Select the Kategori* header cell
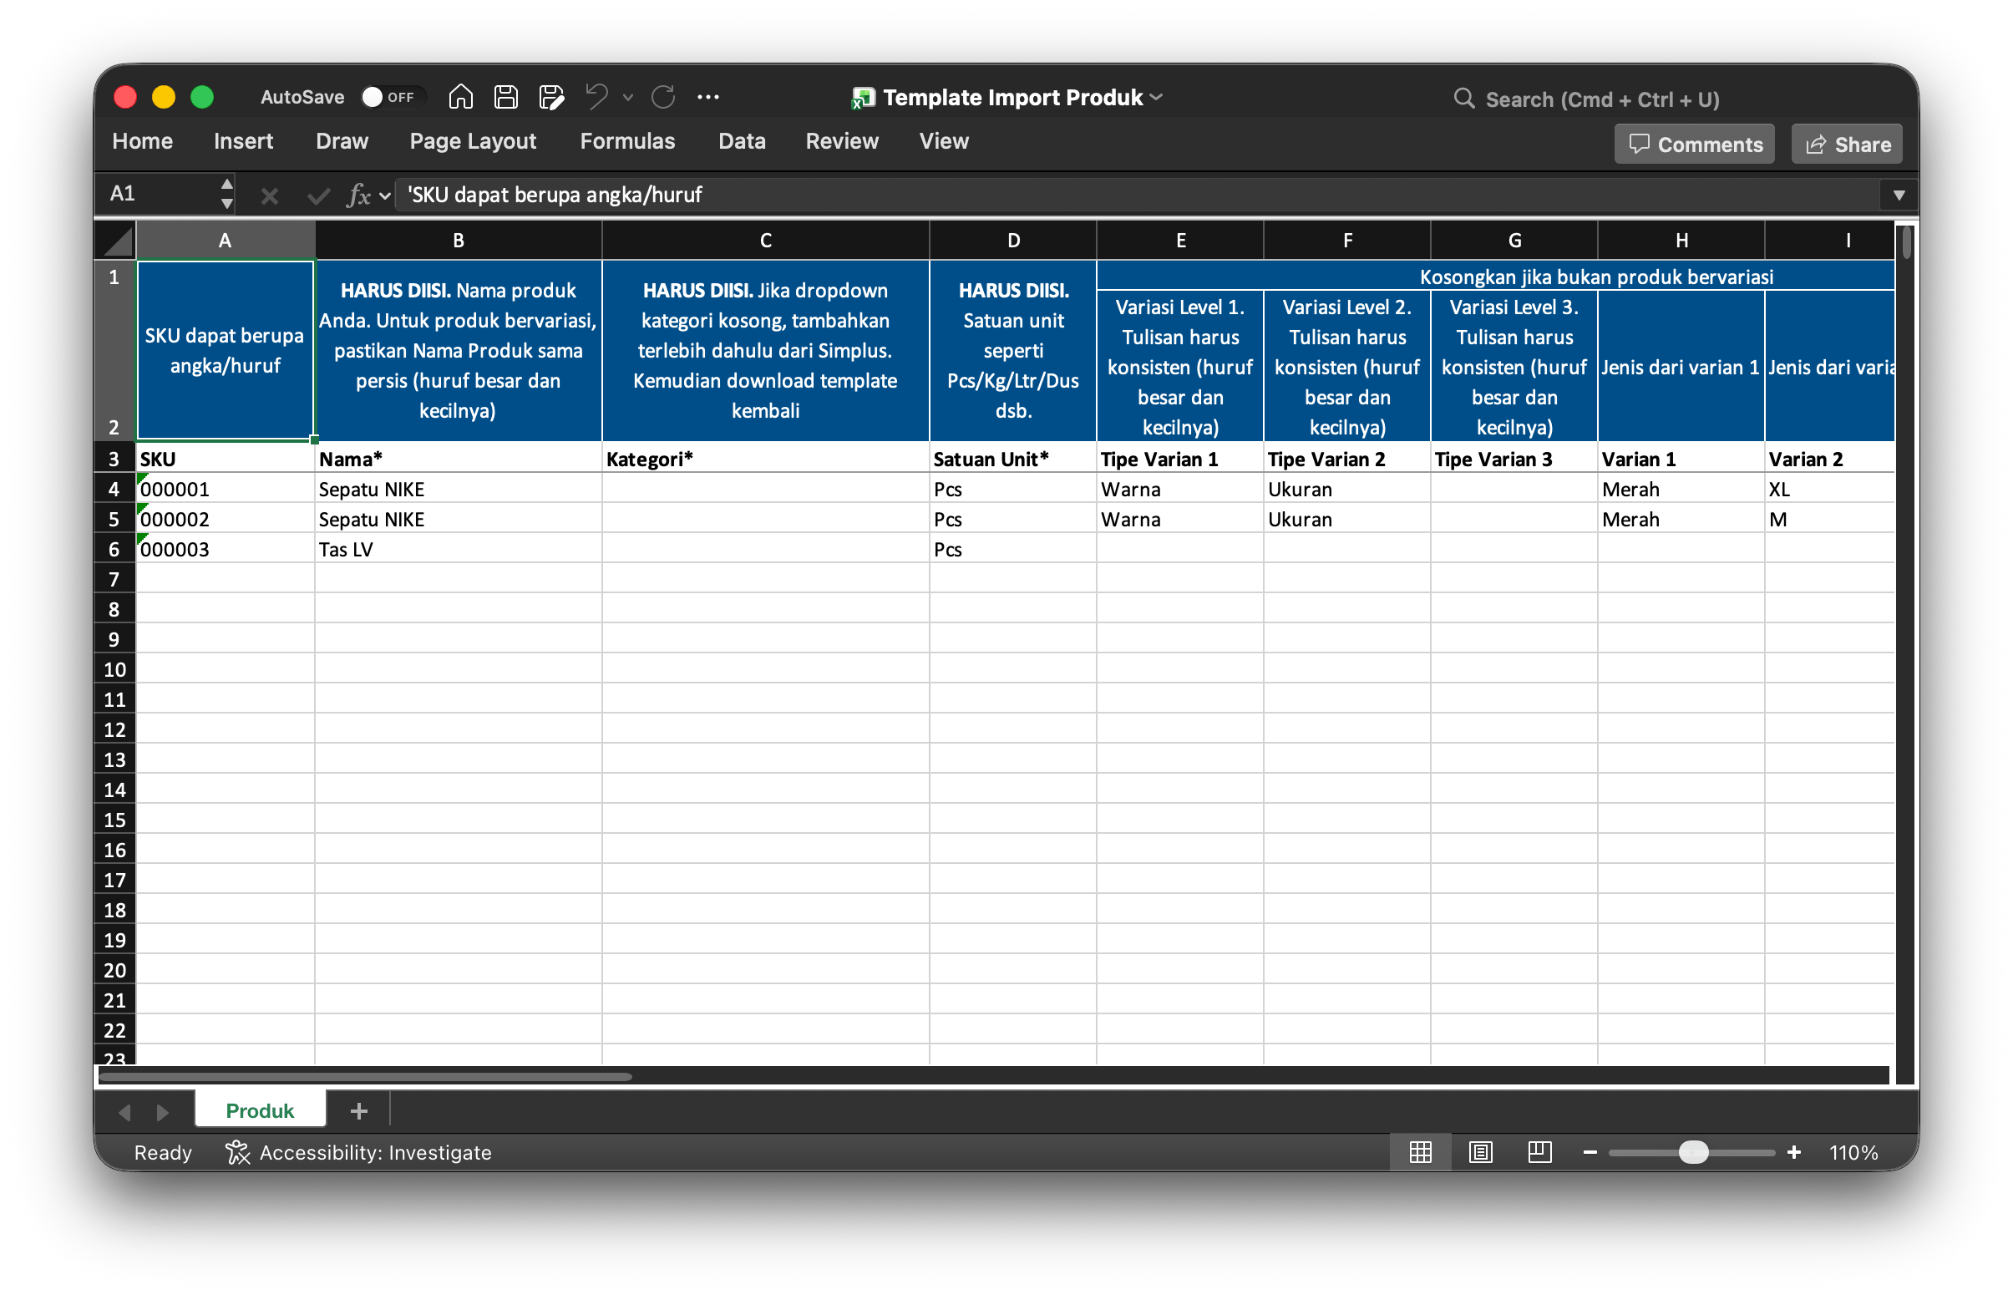The height and width of the screenshot is (1295, 2013). click(x=765, y=460)
